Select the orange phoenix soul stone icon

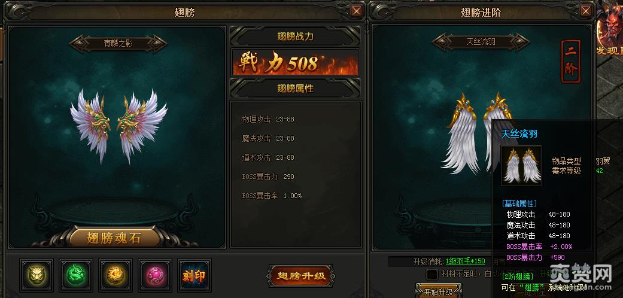point(116,275)
